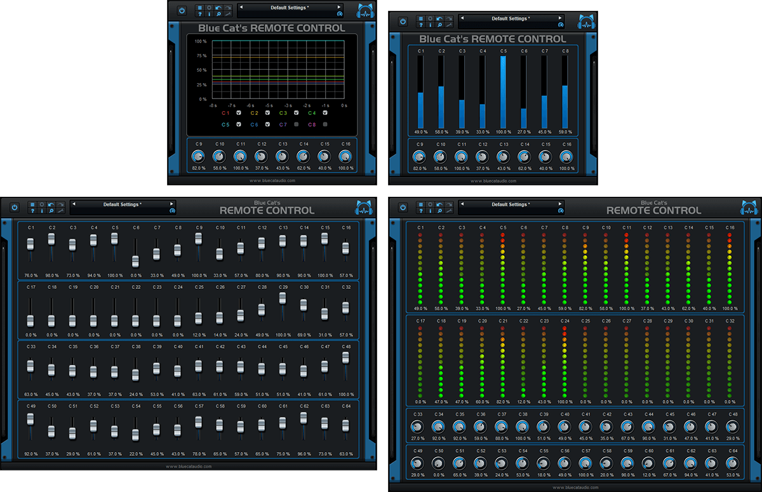Image resolution: width=762 pixels, height=492 pixels.
Task: Open the settings gear icon
Action: click(208, 7)
